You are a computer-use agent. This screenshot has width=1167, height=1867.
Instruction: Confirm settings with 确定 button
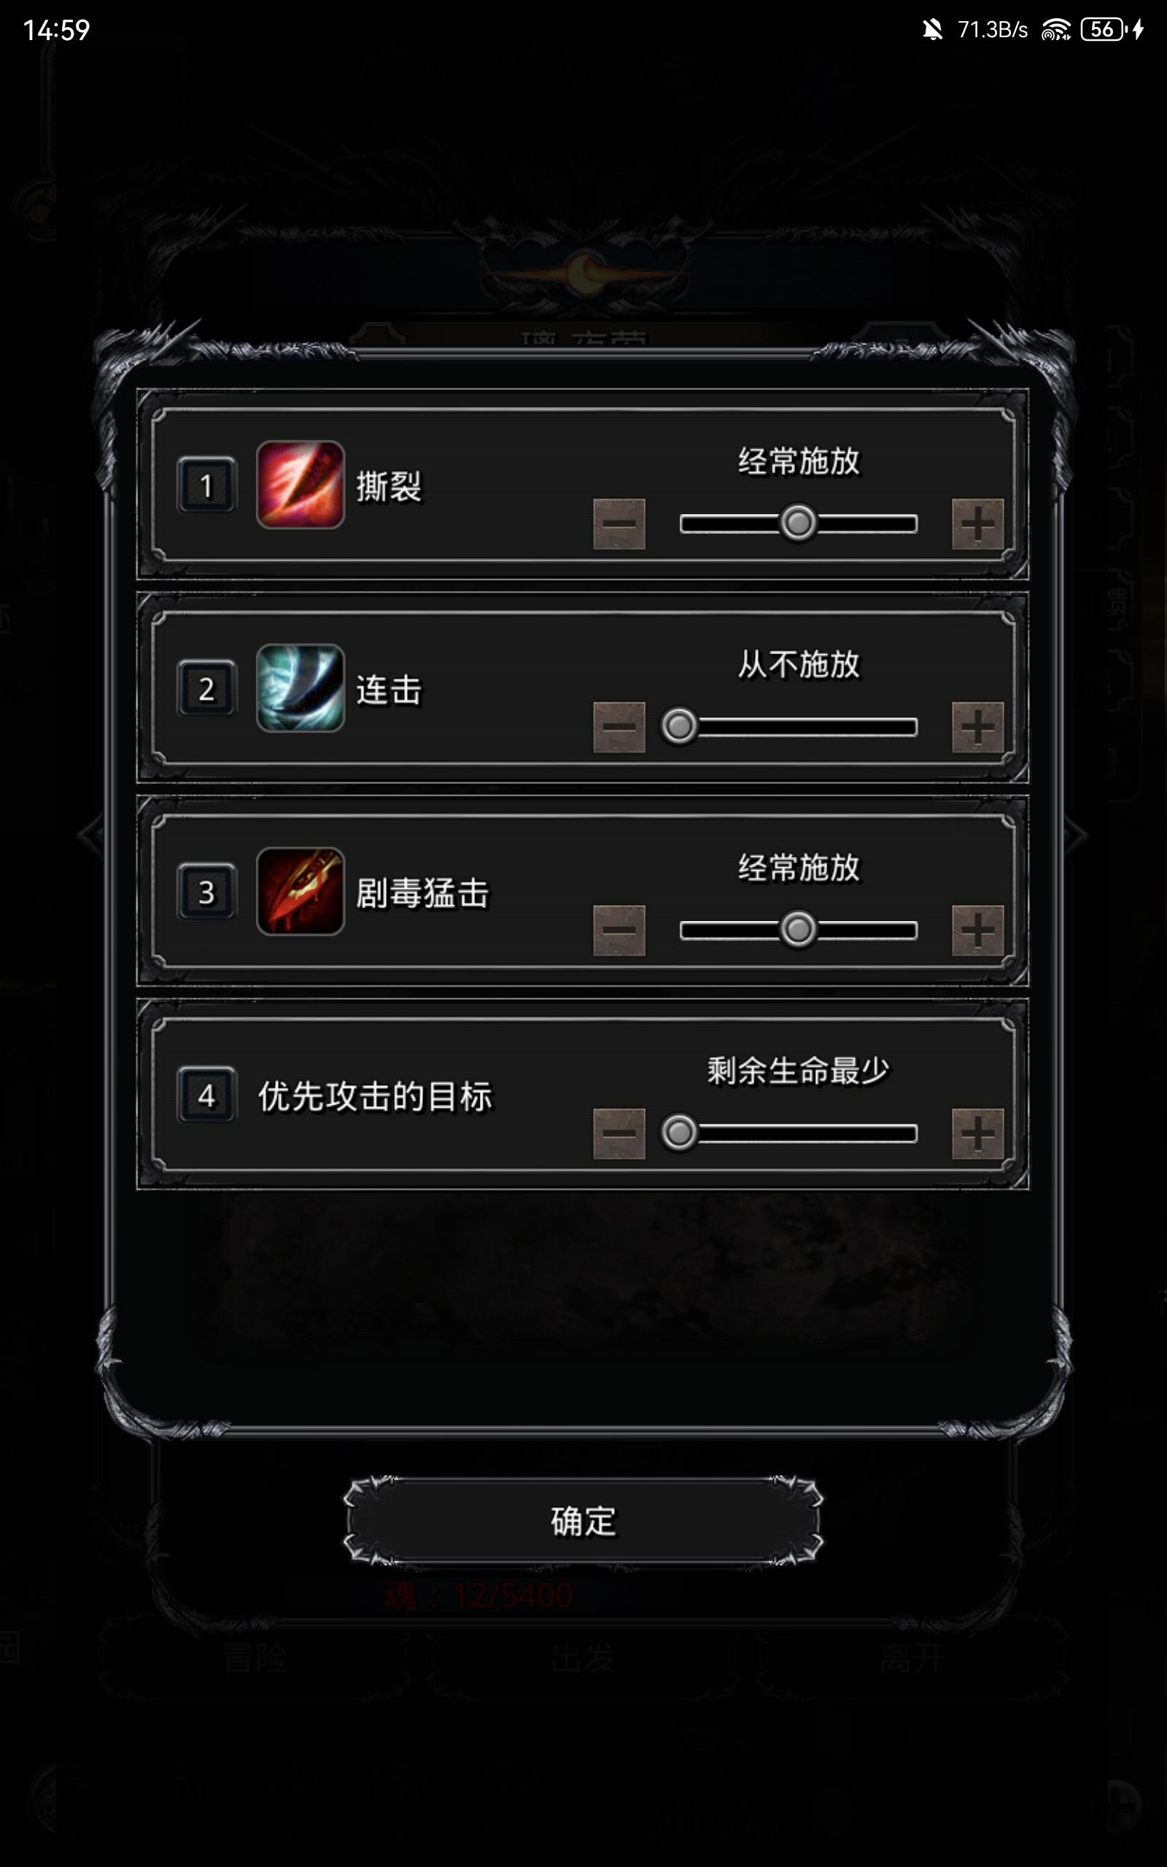(583, 1521)
